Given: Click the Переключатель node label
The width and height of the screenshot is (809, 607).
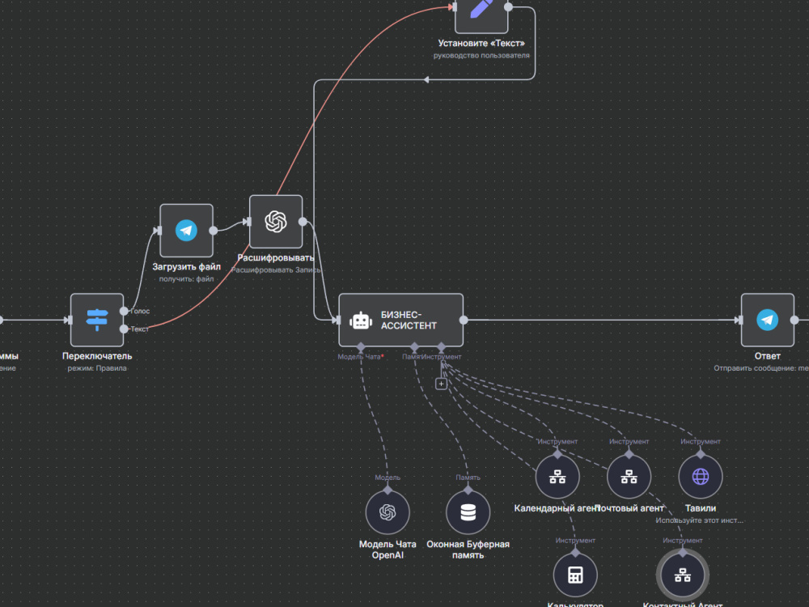Looking at the screenshot, I should point(97,356).
